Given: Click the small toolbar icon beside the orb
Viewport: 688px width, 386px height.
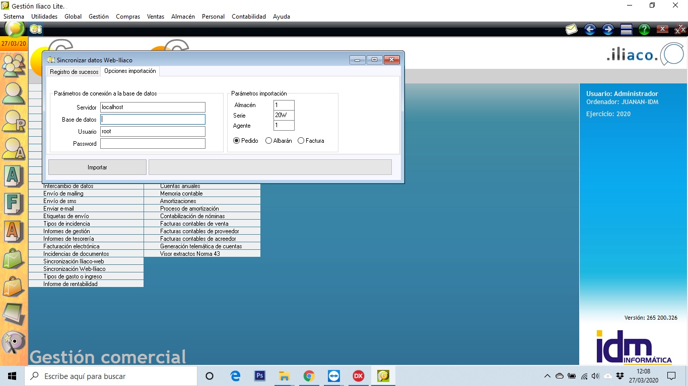Looking at the screenshot, I should click(x=36, y=29).
